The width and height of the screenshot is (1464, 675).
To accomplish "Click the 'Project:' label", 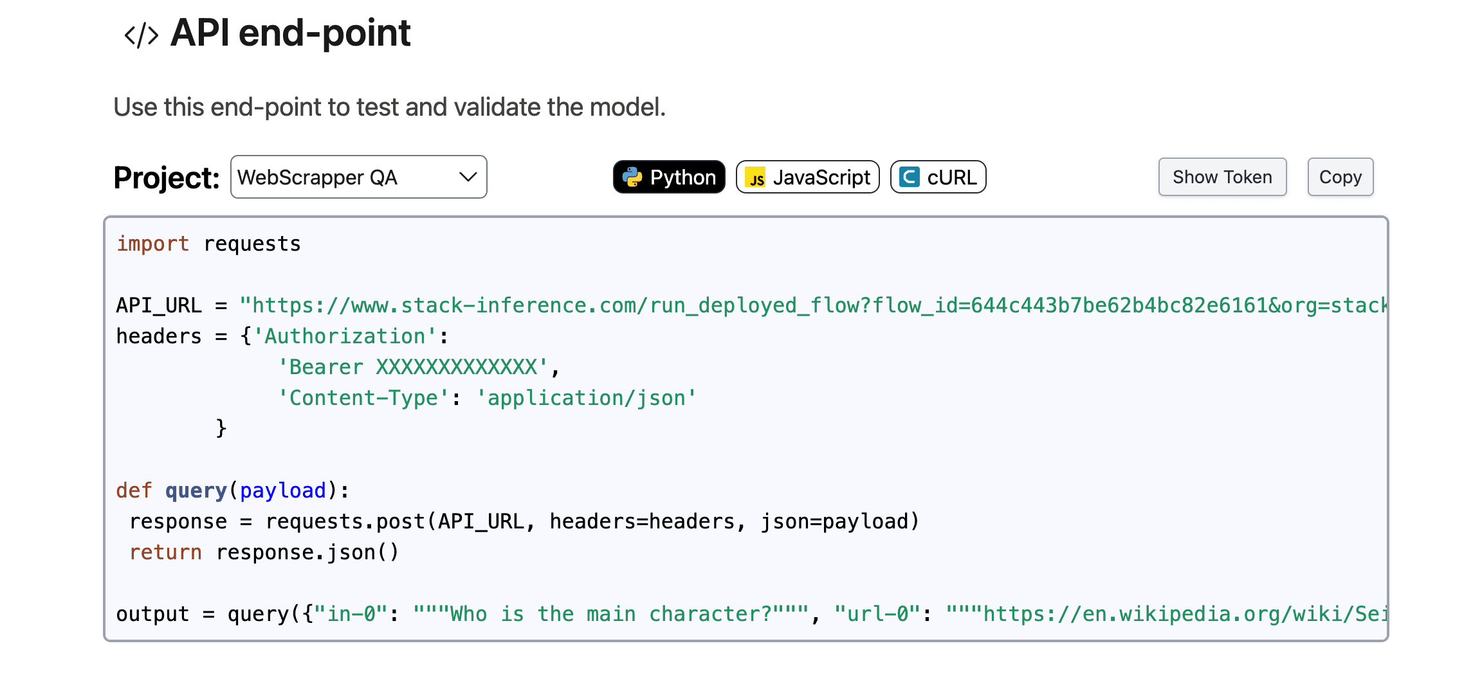I will point(167,178).
